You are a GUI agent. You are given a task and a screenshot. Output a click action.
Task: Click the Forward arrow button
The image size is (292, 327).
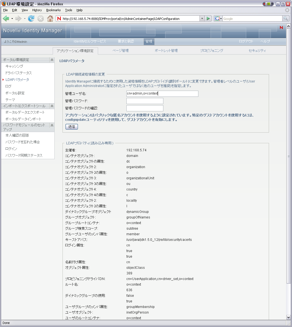[x=18, y=18]
